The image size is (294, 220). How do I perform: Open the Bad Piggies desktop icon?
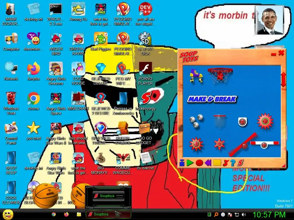pyautogui.click(x=101, y=42)
